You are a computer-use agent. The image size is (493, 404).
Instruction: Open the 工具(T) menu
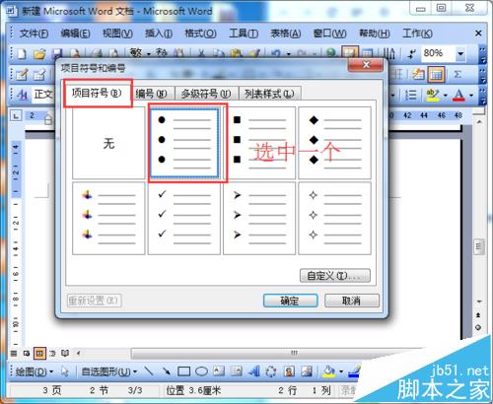[244, 34]
